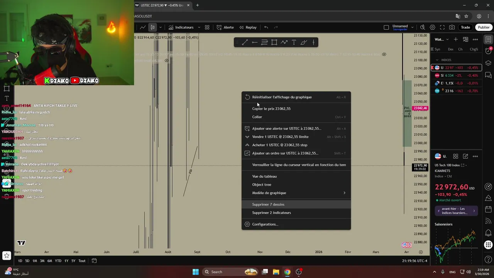The image size is (494, 278).
Task: Open the Indicateurs button
Action: coord(181,27)
